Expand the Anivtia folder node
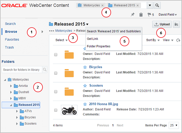Viewport: 182px width, 133px height. click(11, 86)
